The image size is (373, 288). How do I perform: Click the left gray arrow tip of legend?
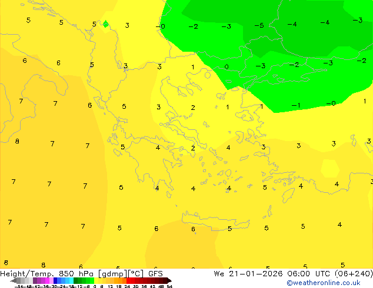14,280
